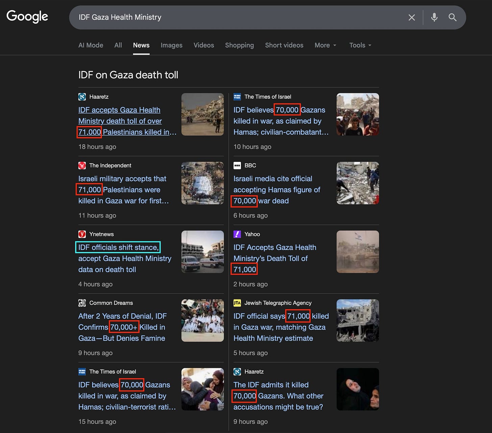Click the Yahoo hazy flag thumbnail

click(x=358, y=252)
